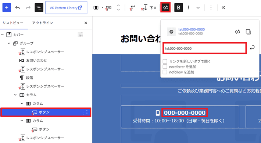261x143 pixels.
Task: Open the block inserter plus button
Action: (x=7, y=7)
